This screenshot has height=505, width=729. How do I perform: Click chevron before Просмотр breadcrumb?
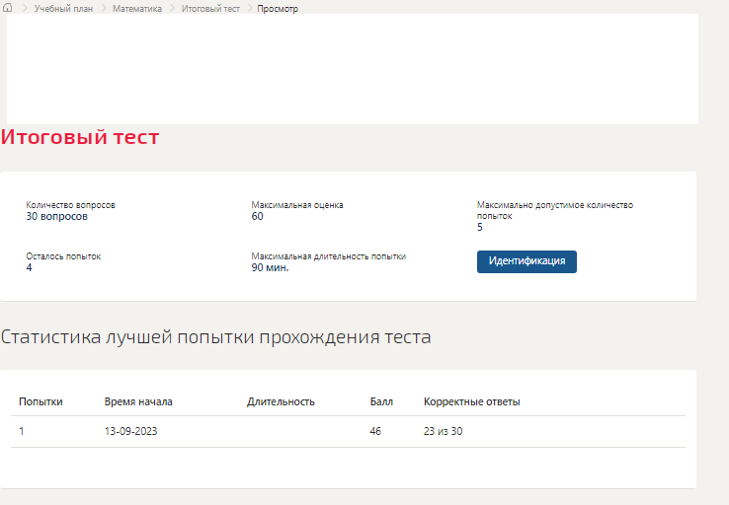click(249, 8)
